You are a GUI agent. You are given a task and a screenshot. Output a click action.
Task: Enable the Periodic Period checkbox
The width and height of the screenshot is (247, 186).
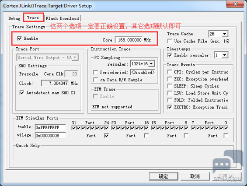tap(96, 72)
